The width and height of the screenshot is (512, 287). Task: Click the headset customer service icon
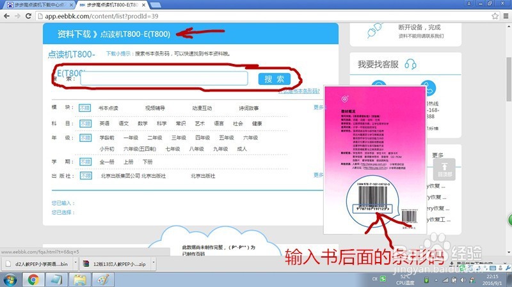[410, 64]
